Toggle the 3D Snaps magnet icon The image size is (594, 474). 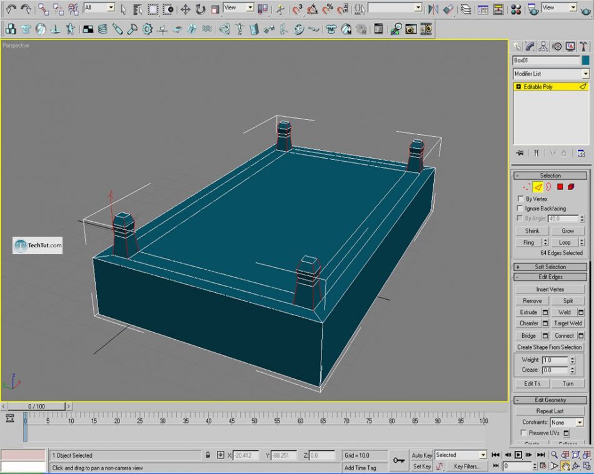(298, 9)
